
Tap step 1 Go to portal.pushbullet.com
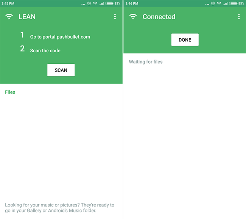click(x=60, y=37)
